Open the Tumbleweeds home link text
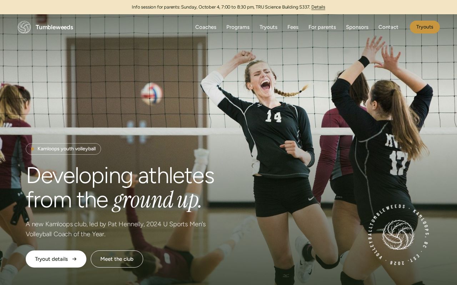This screenshot has width=457, height=285. pos(54,27)
